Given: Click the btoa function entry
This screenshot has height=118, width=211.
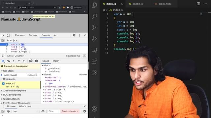Looking at the screenshot, I should click(x=54, y=99).
